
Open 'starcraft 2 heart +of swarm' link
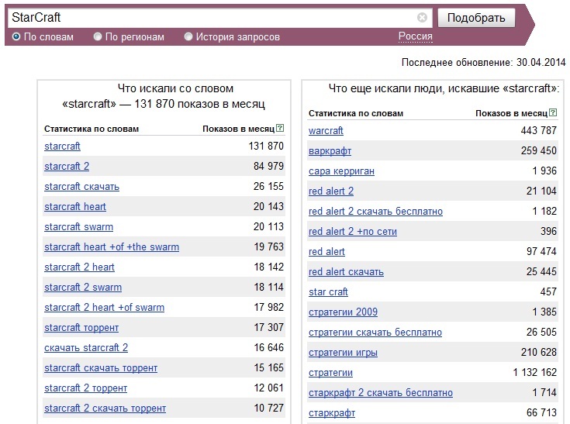(x=105, y=308)
